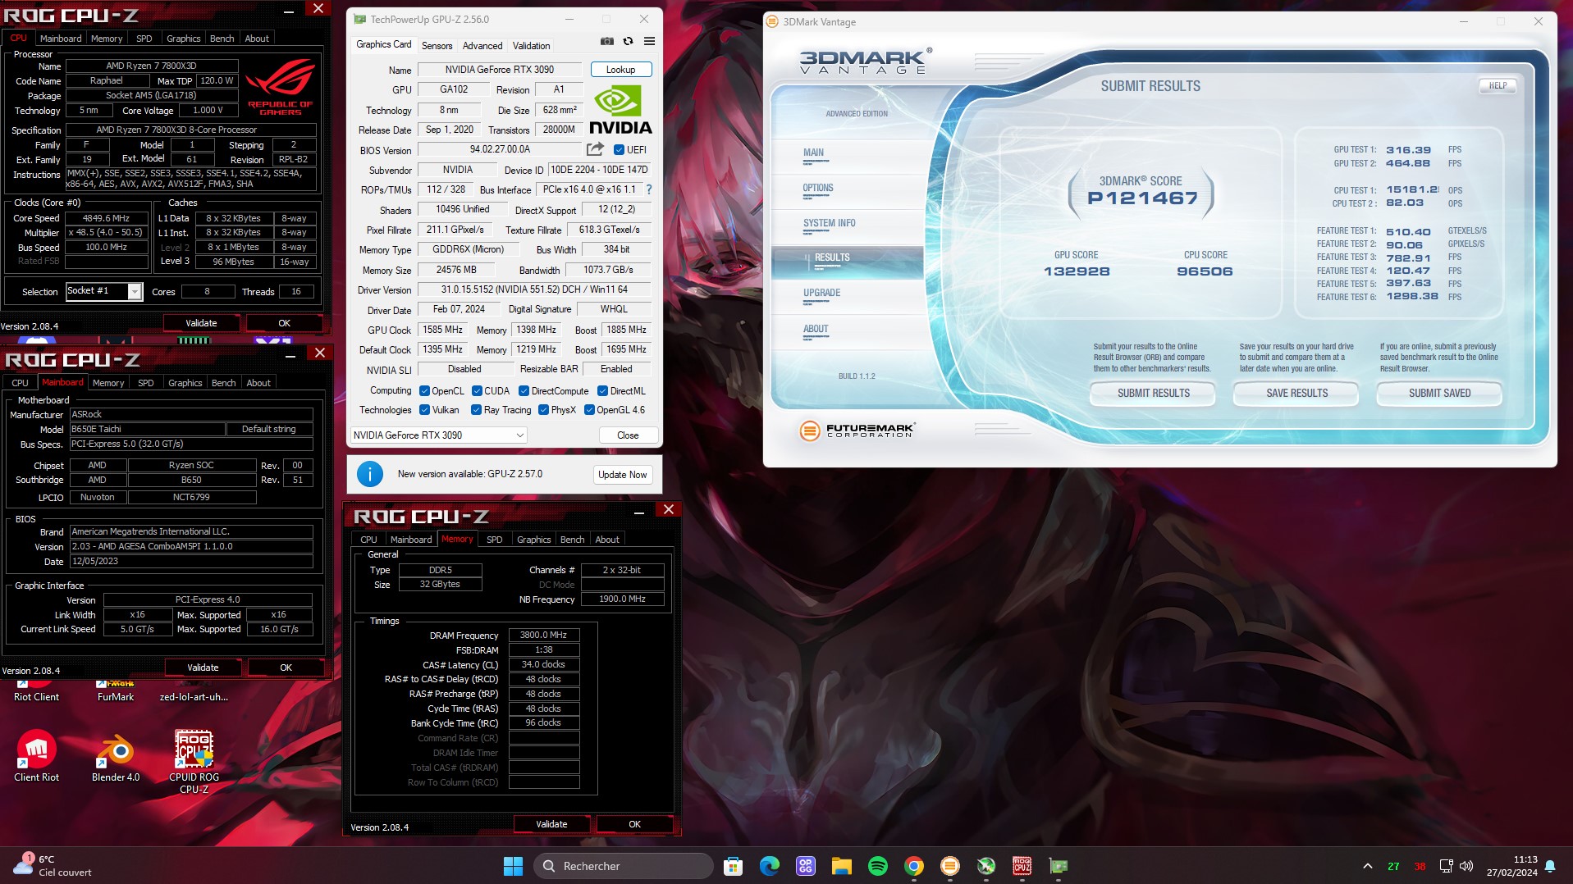Click the CPU score value 96506
The image size is (1573, 884).
pos(1205,271)
